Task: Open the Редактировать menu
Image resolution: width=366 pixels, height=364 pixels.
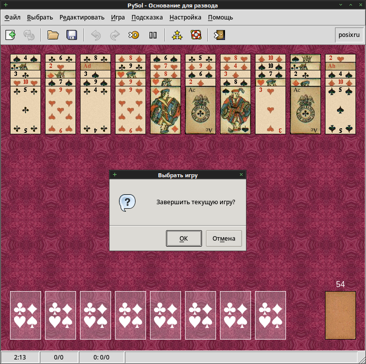Action: point(82,17)
